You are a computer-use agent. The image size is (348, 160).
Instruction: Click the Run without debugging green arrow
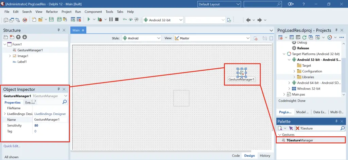89,19
